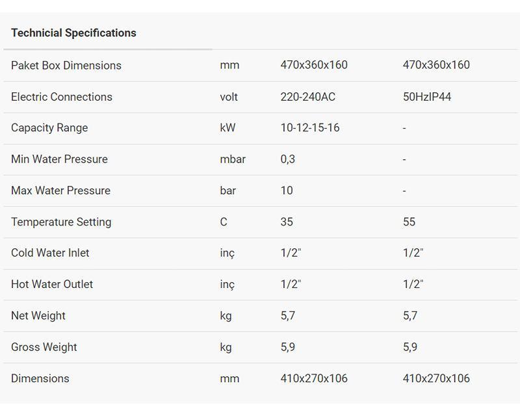Select the 10-12-15-16 capacity value
520x416 pixels.
[310, 127]
